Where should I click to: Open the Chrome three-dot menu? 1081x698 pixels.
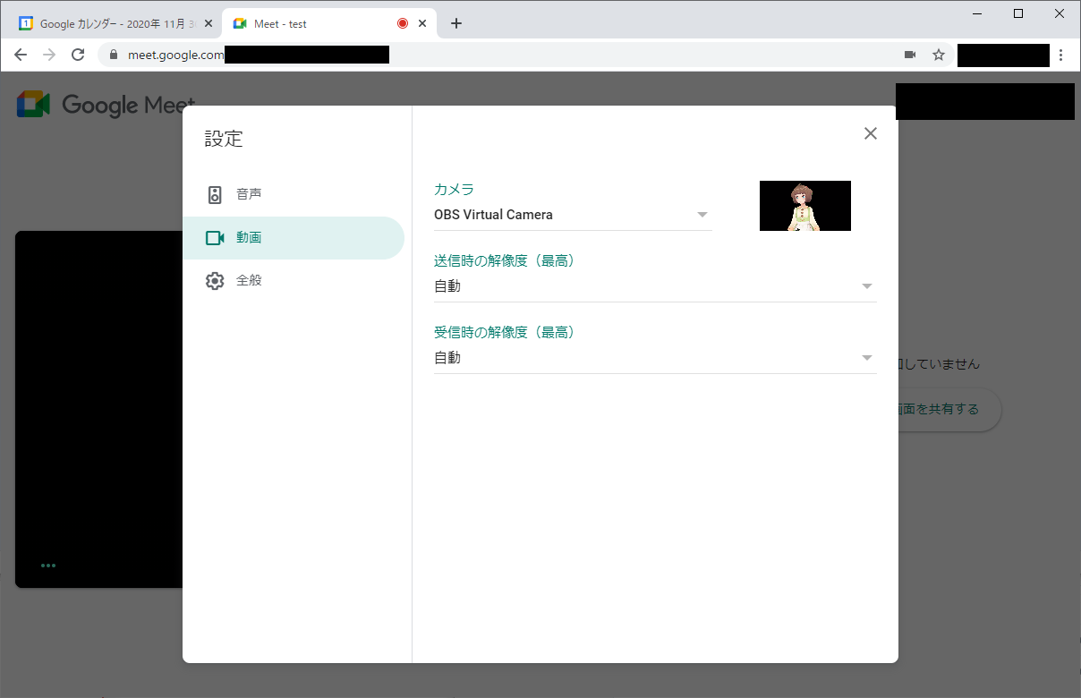click(1061, 55)
